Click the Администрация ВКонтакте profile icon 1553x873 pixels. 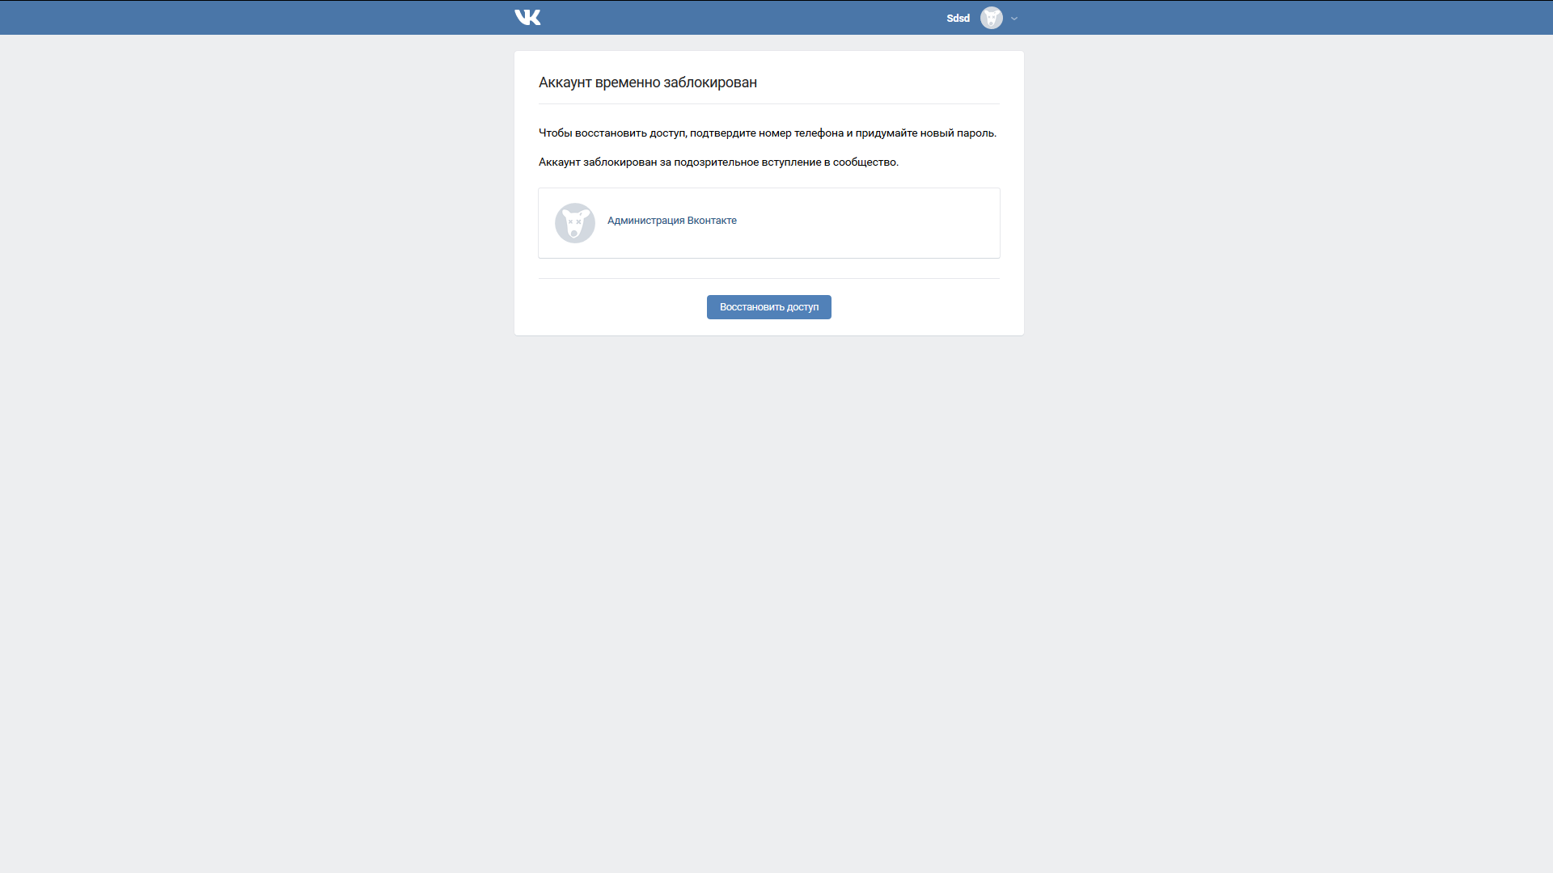pyautogui.click(x=575, y=221)
